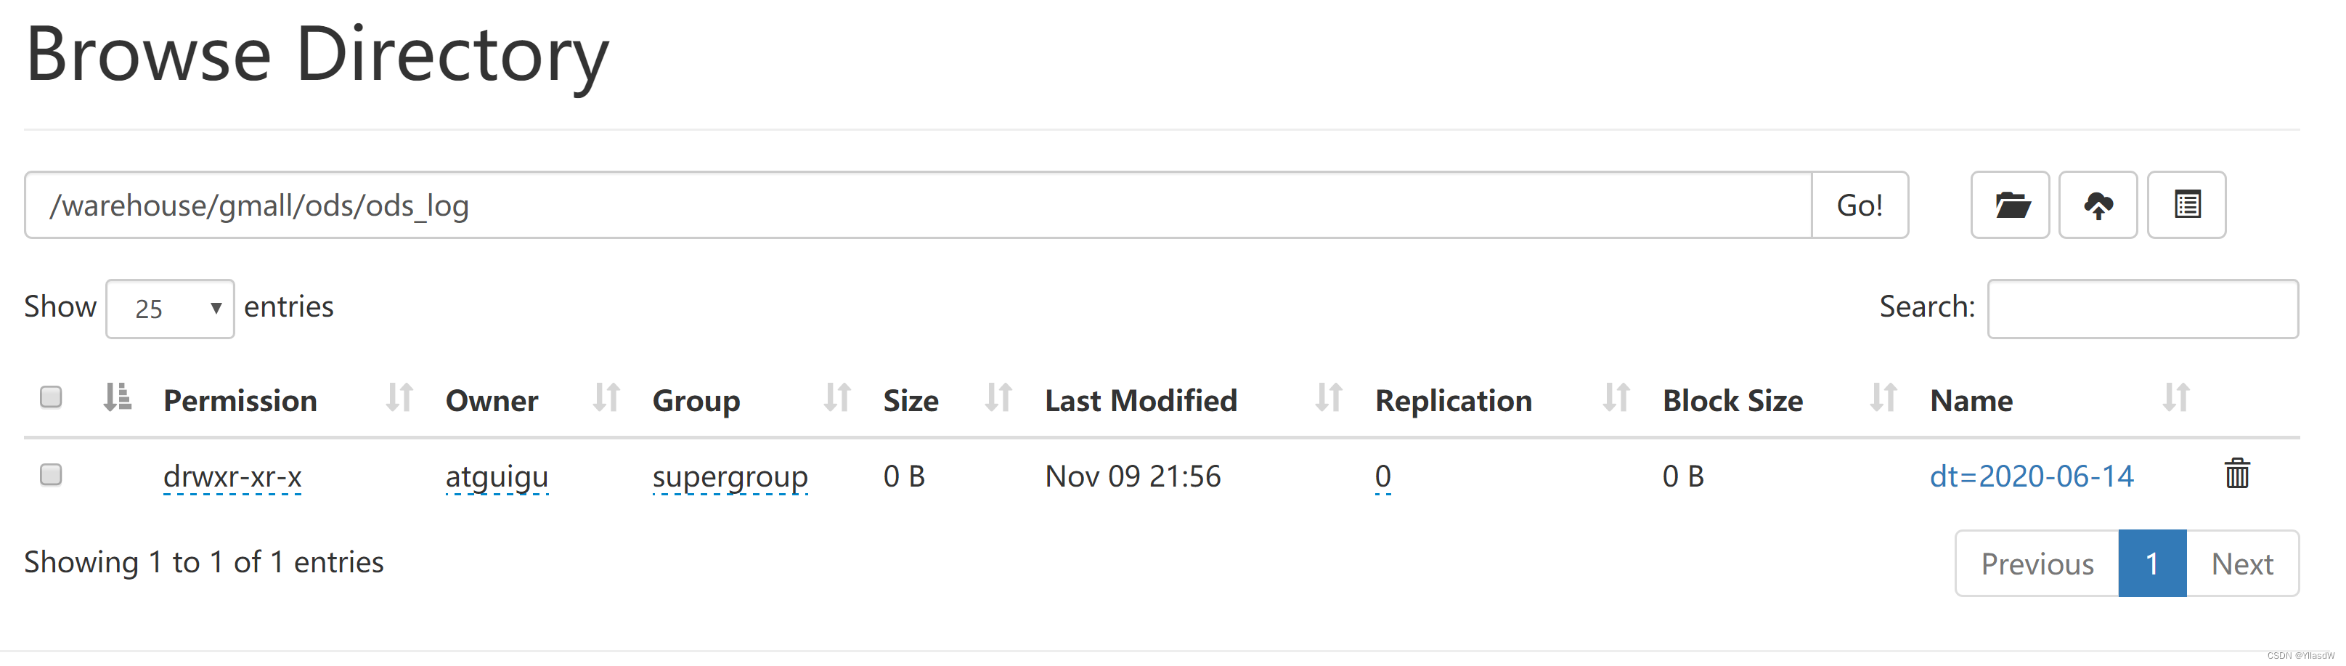Sort by Last Modified column arrows
Viewport: 2346px width, 666px height.
(1329, 398)
